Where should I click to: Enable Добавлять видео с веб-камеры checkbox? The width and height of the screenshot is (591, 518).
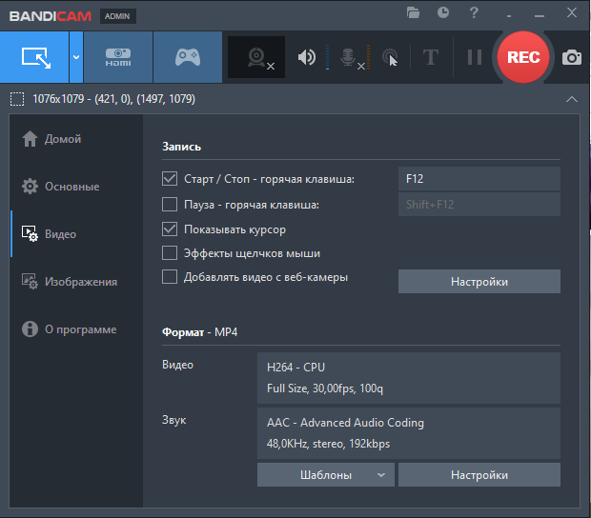coord(170,277)
